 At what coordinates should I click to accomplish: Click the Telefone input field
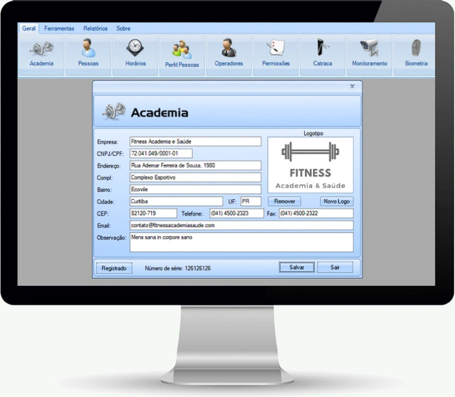(237, 213)
